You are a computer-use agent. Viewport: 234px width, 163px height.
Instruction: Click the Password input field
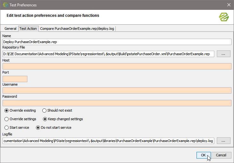tap(116, 103)
